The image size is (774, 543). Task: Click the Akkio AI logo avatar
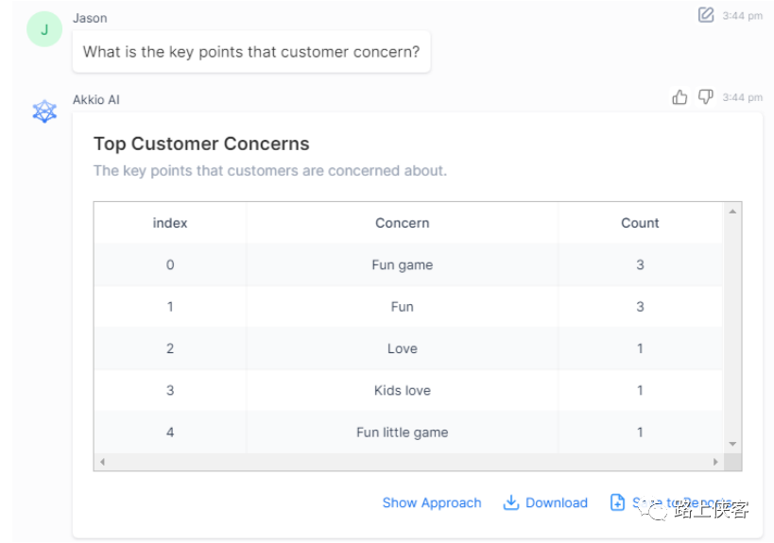[x=44, y=111]
